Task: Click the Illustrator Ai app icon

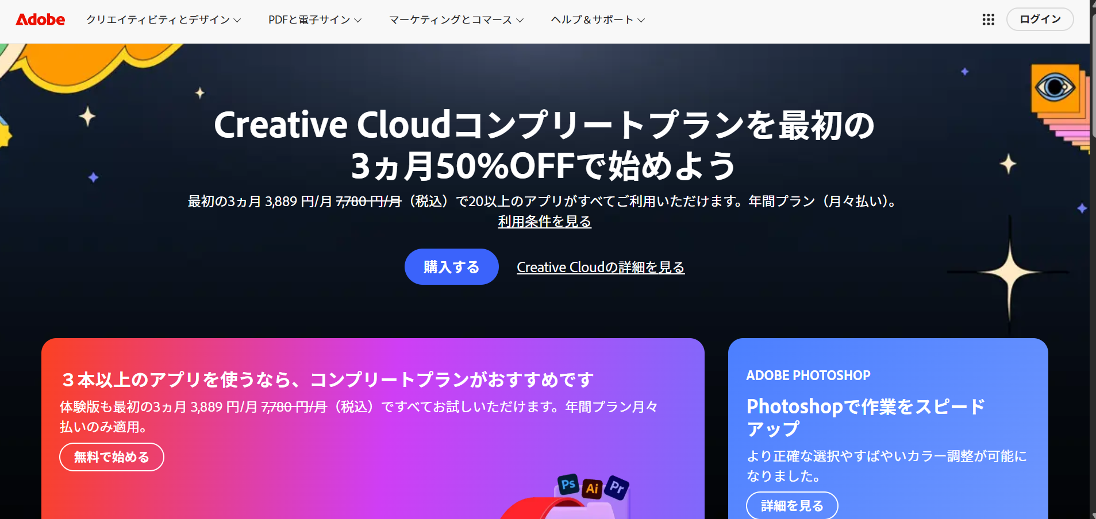Action: point(592,488)
